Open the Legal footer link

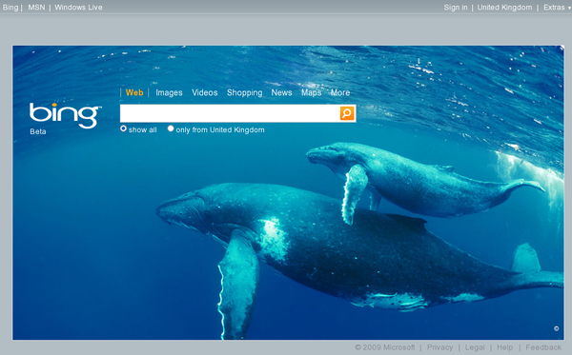click(x=475, y=347)
